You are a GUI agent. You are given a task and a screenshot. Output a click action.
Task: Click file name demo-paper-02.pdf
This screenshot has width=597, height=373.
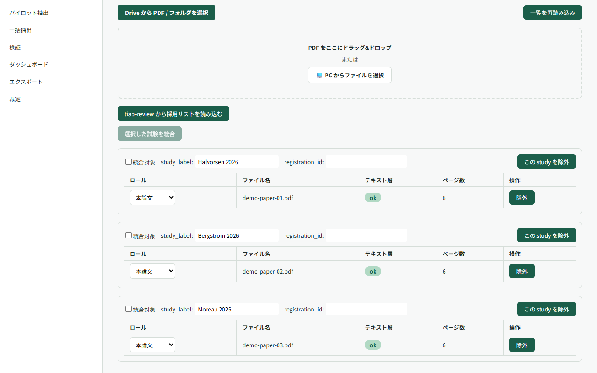pyautogui.click(x=268, y=271)
